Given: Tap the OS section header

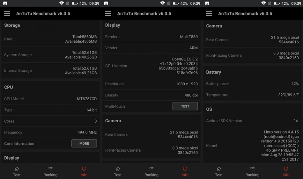Looking at the screenshot, I should [x=209, y=109].
